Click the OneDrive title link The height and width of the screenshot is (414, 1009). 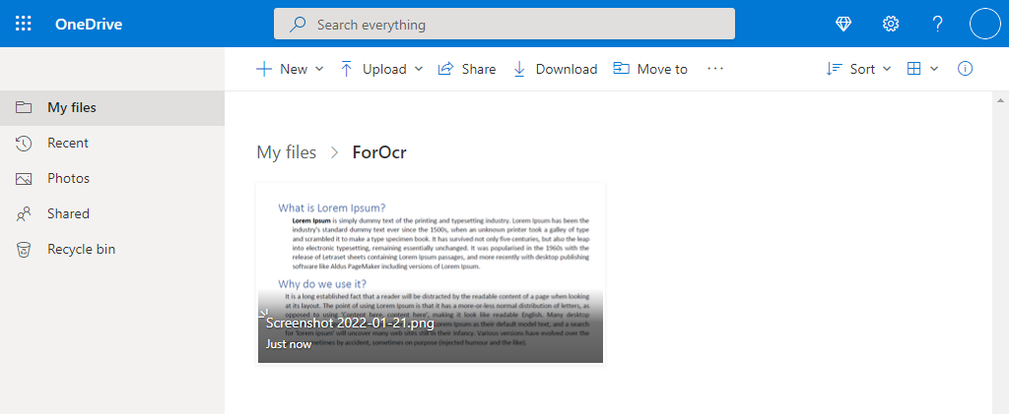click(89, 25)
